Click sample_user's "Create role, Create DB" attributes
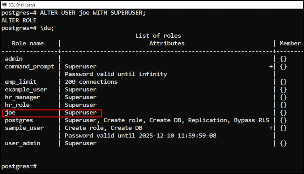This screenshot has width=304, height=174. click(103, 128)
